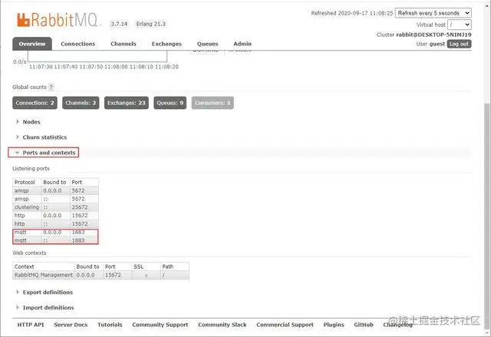
Task: Click the Log out button
Action: click(x=459, y=45)
